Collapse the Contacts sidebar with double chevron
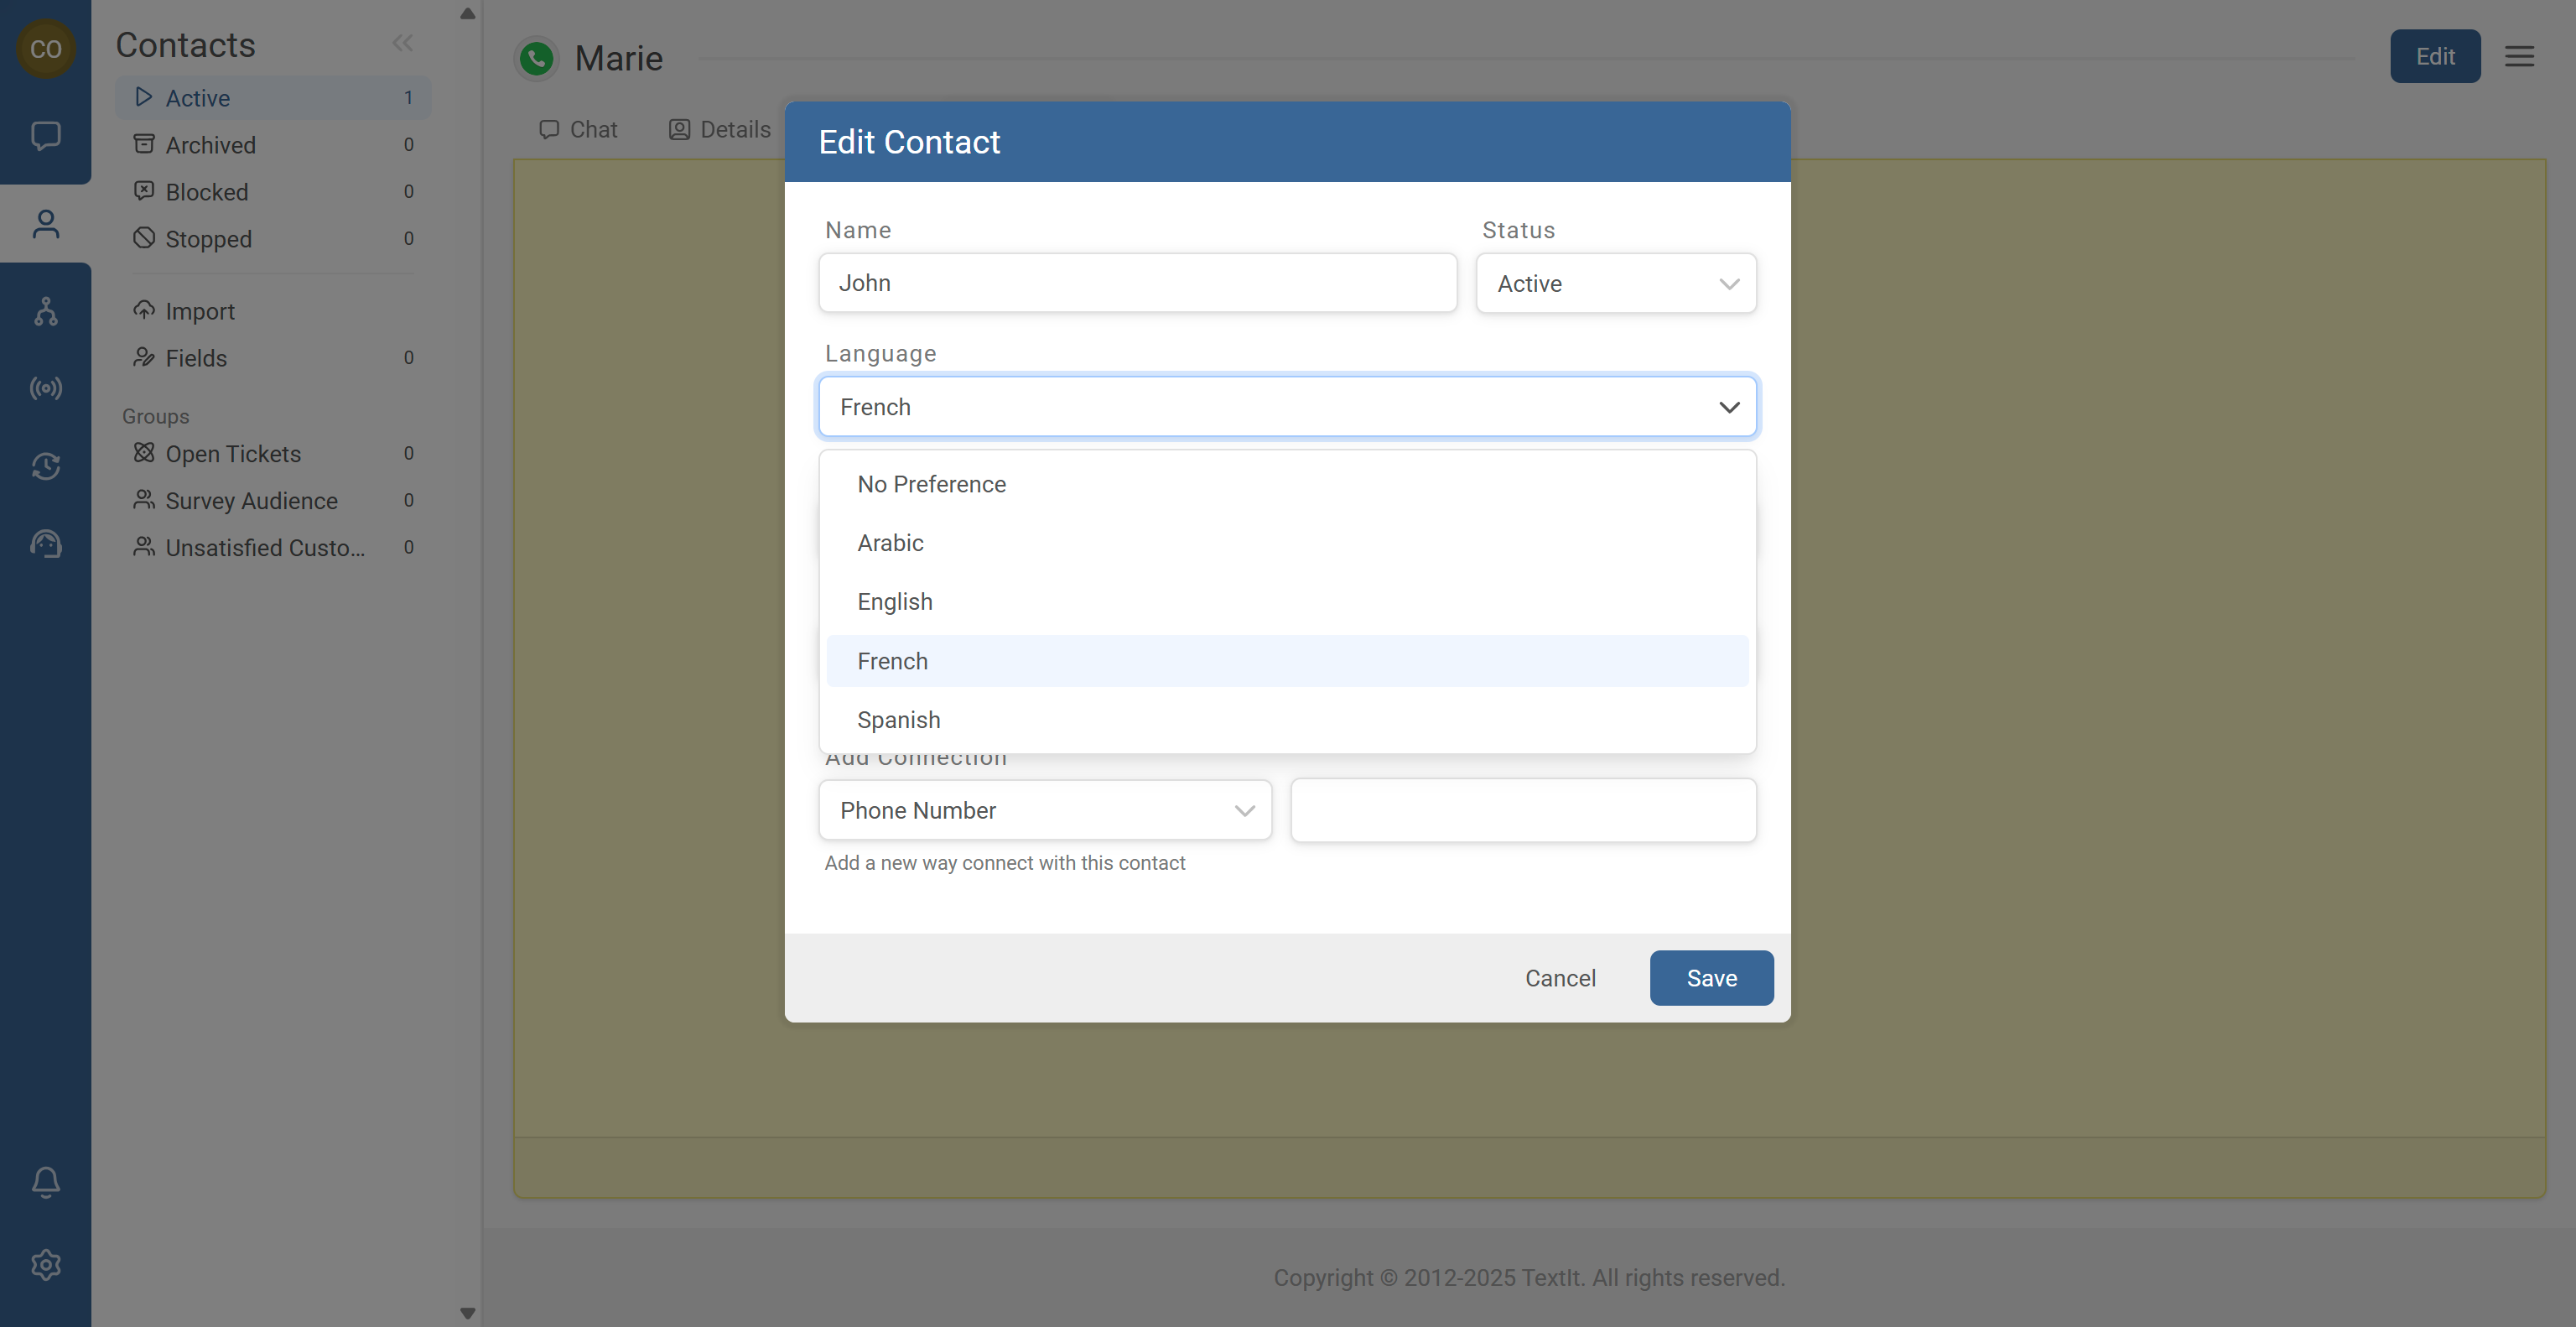Viewport: 2576px width, 1327px height. 403,43
